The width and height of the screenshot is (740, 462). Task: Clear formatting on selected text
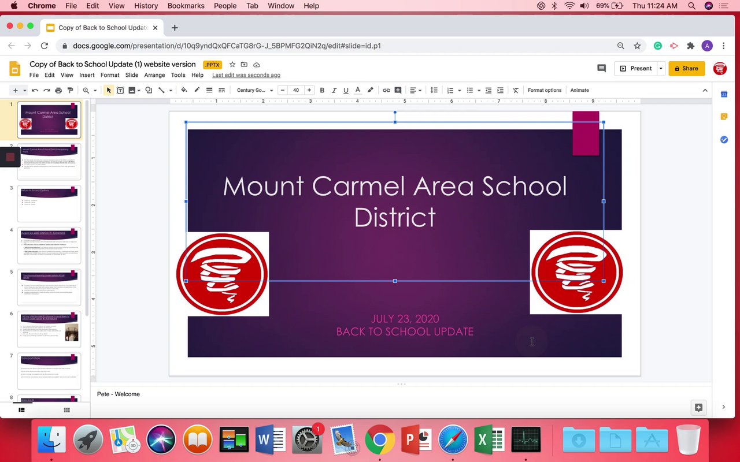pyautogui.click(x=516, y=90)
